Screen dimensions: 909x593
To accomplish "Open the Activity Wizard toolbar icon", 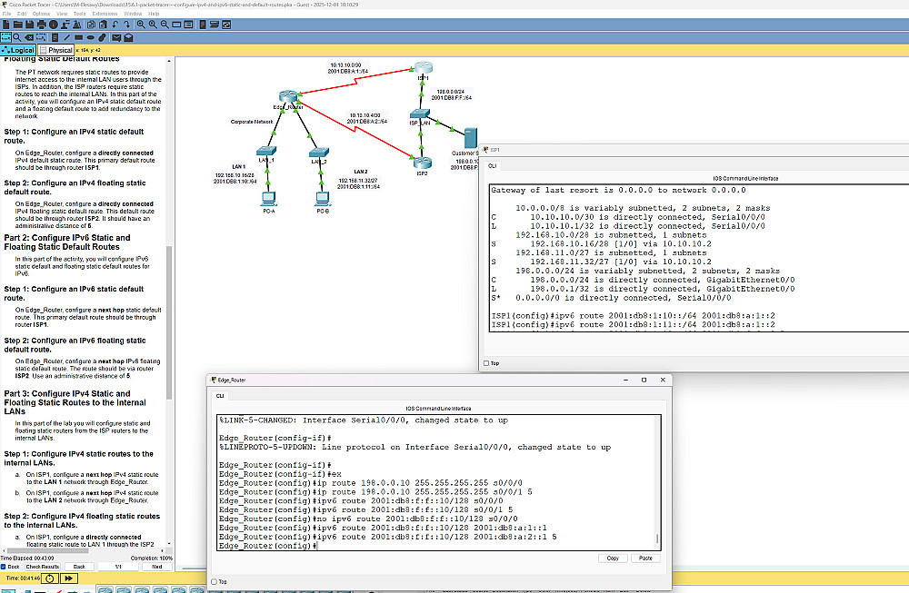I will [x=76, y=25].
